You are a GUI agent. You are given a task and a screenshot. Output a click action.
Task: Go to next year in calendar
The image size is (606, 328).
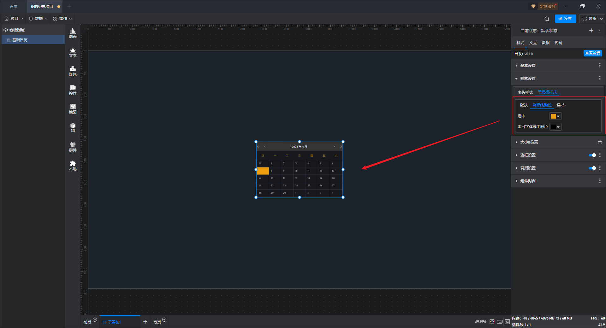341,147
